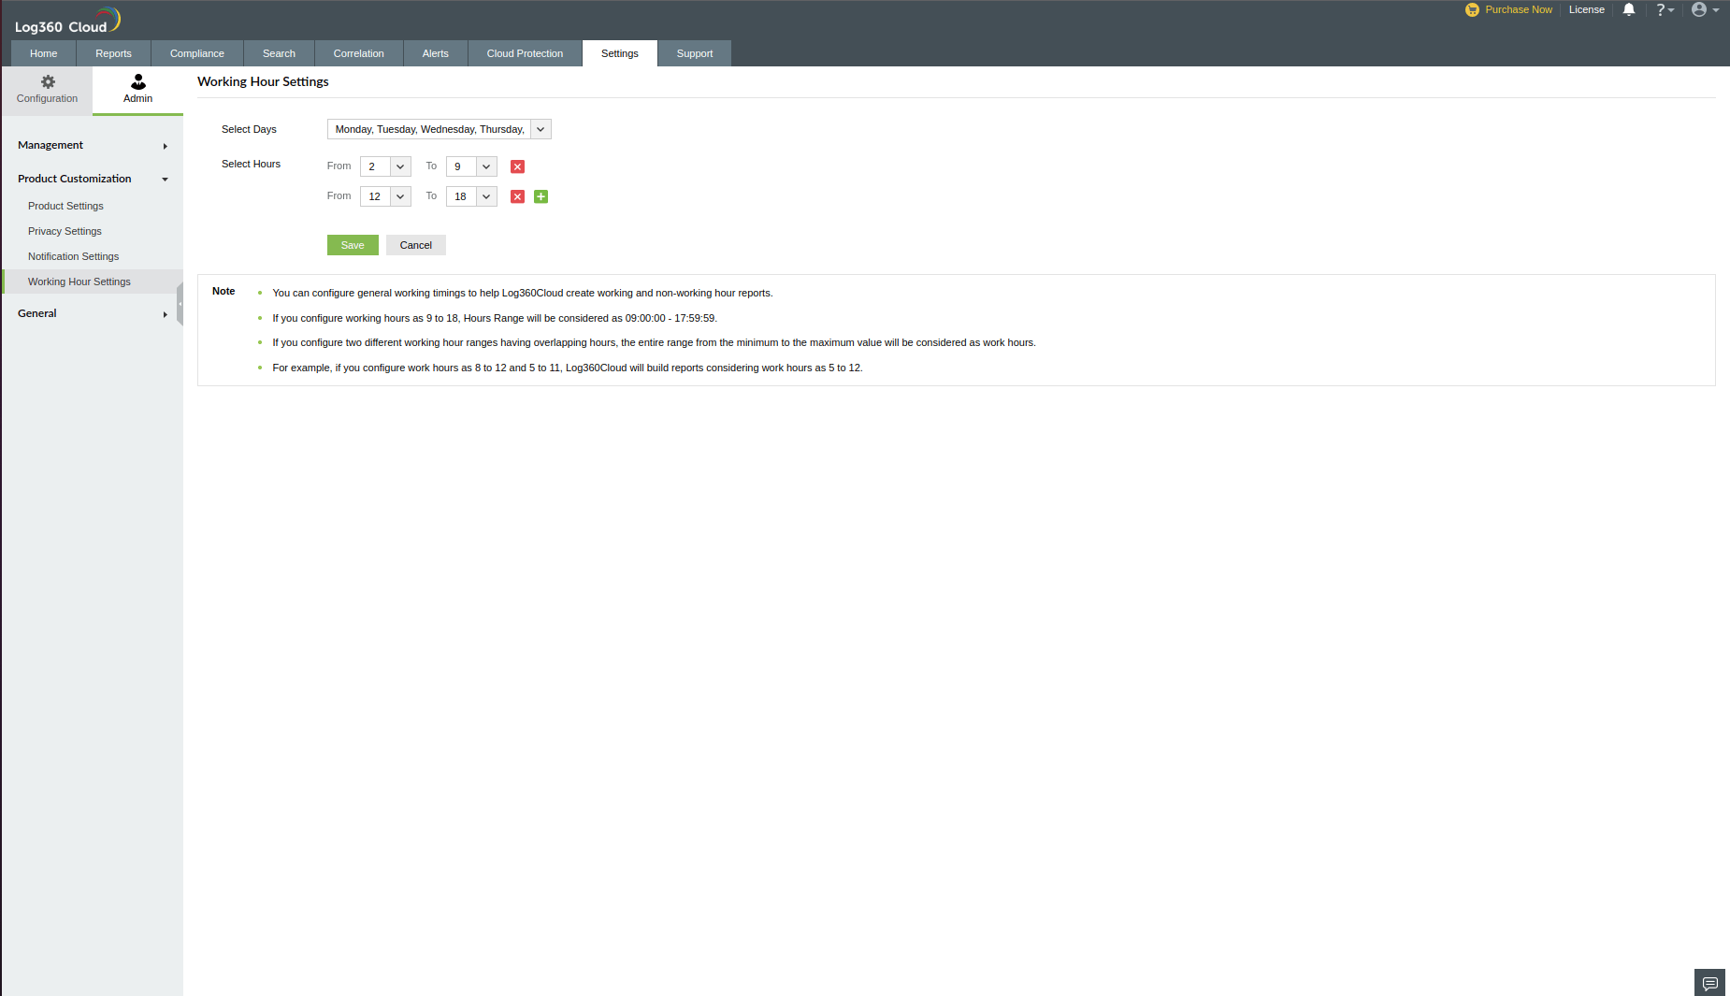Viewport: 1730px width, 996px height.
Task: Collapse the Product Customization section
Action: pos(92,179)
